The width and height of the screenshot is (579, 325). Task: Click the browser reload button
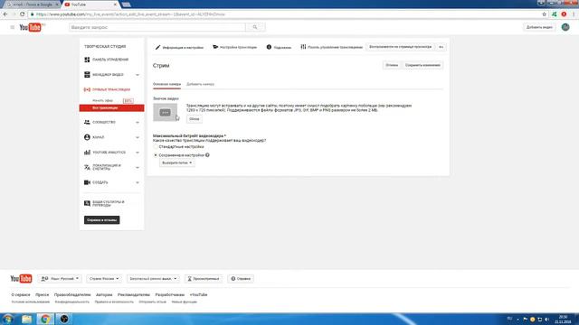(22, 14)
